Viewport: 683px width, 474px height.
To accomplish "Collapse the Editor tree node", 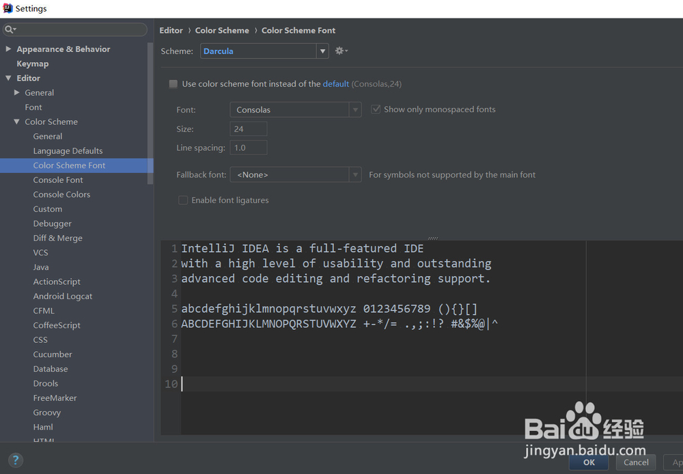I will [8, 78].
